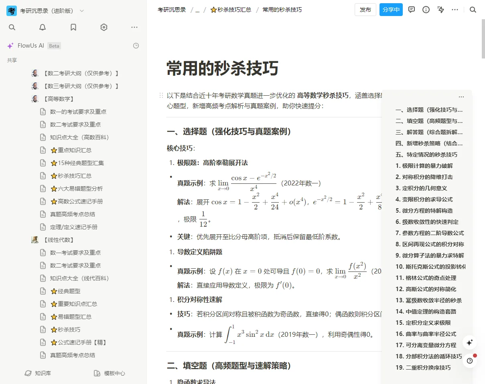Open the bookmarks icon in sidebar
The width and height of the screenshot is (485, 384).
pos(73,27)
